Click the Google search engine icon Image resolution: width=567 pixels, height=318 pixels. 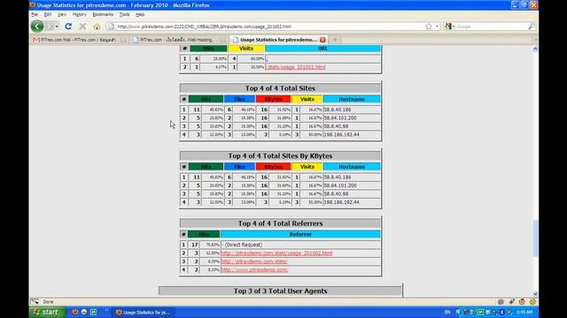[447, 26]
